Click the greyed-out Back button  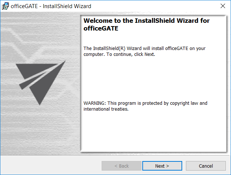[121, 166]
